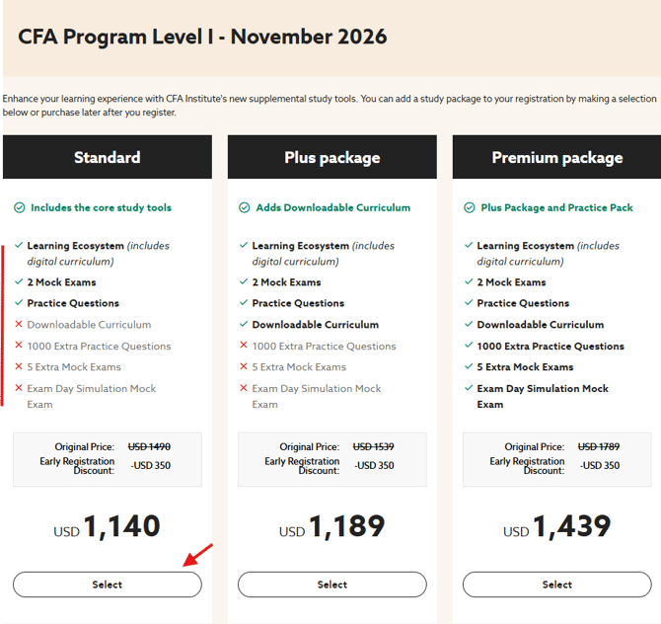Click the USD 1,439 Premium price
Screen dimensions: 661x624
tap(556, 527)
